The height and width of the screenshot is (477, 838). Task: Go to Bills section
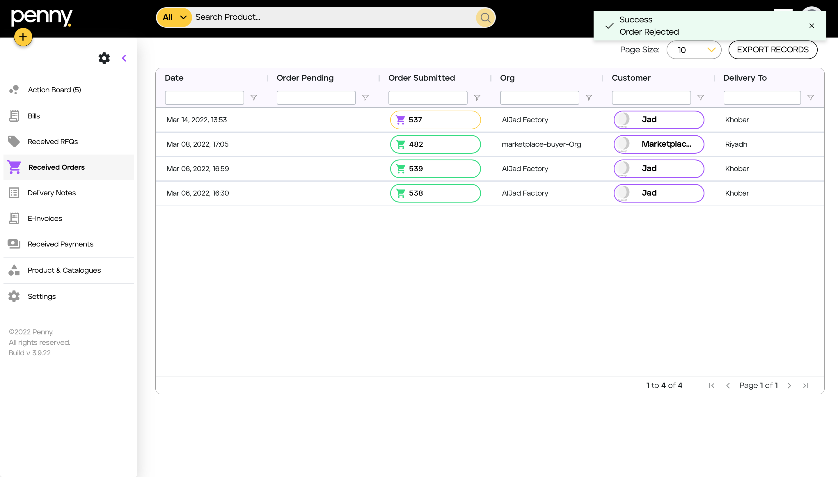pyautogui.click(x=69, y=116)
